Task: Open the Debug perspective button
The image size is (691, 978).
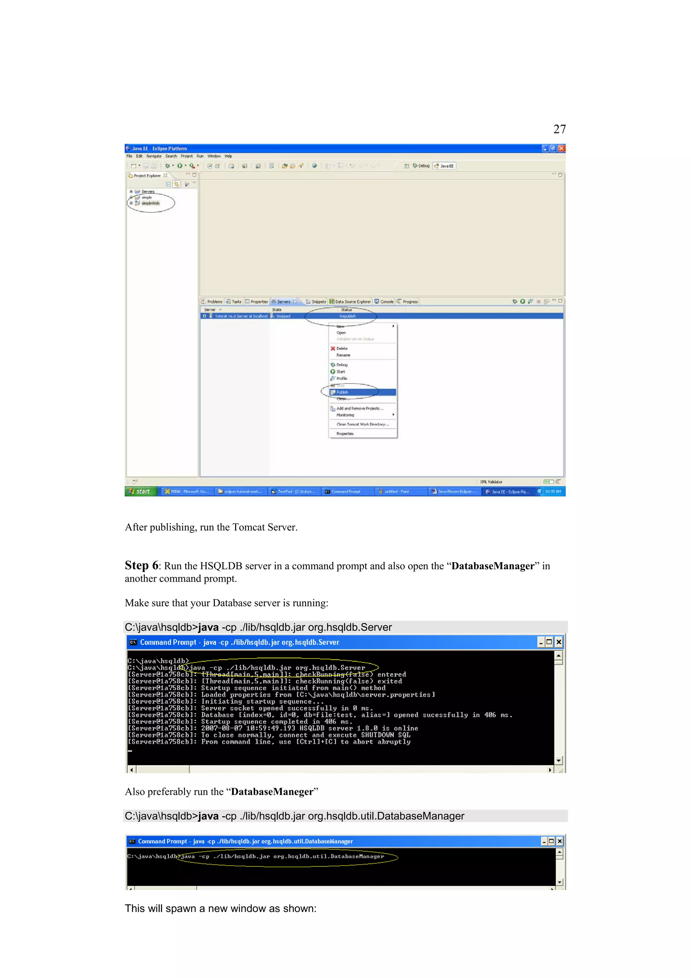Action: click(421, 166)
